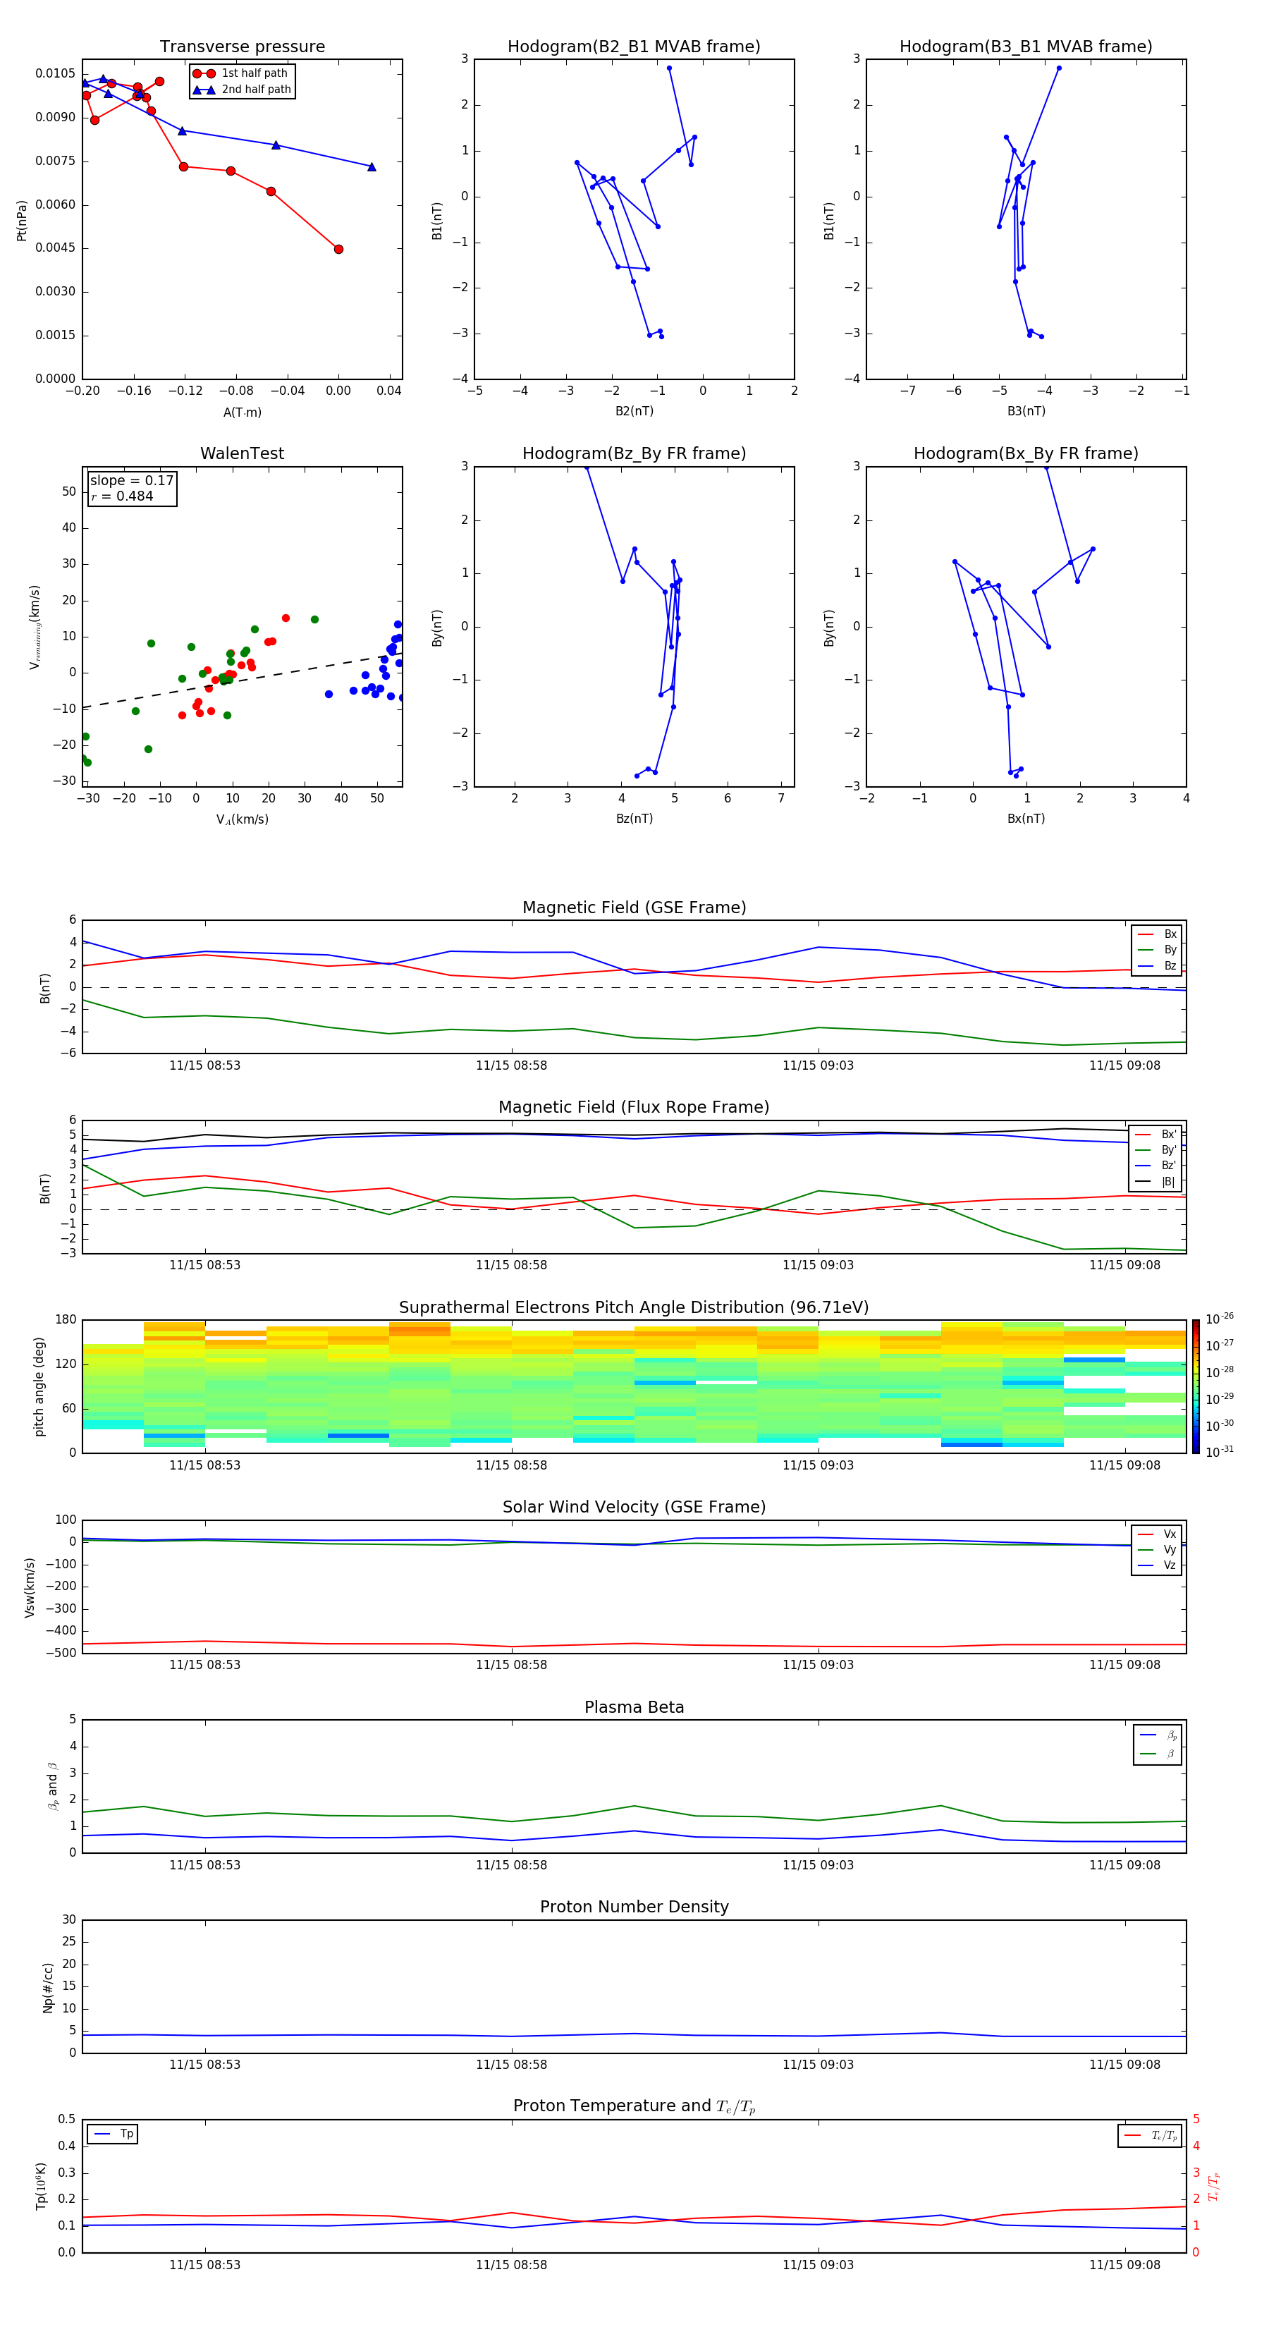The image size is (1269, 2327).
Task: Click the 'slope = 0.17' annotation
Action: tap(132, 481)
